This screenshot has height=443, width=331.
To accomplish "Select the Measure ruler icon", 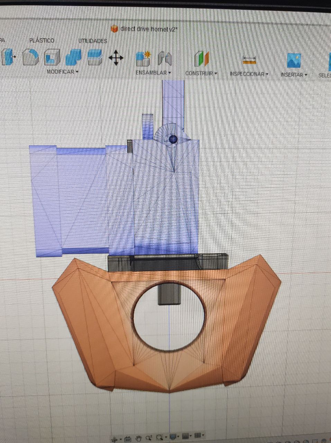I will click(x=248, y=61).
